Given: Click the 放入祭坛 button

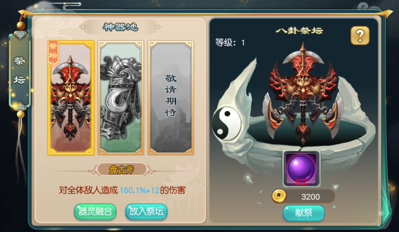Looking at the screenshot, I should pyautogui.click(x=146, y=211).
